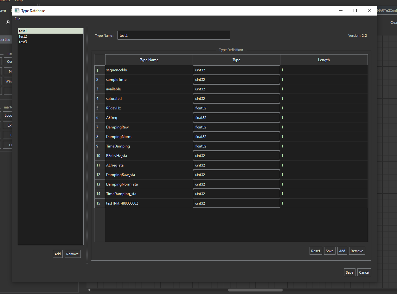Screen dimensions: 397x294
Task: Select the Logger block in the palette
Action: point(8,115)
